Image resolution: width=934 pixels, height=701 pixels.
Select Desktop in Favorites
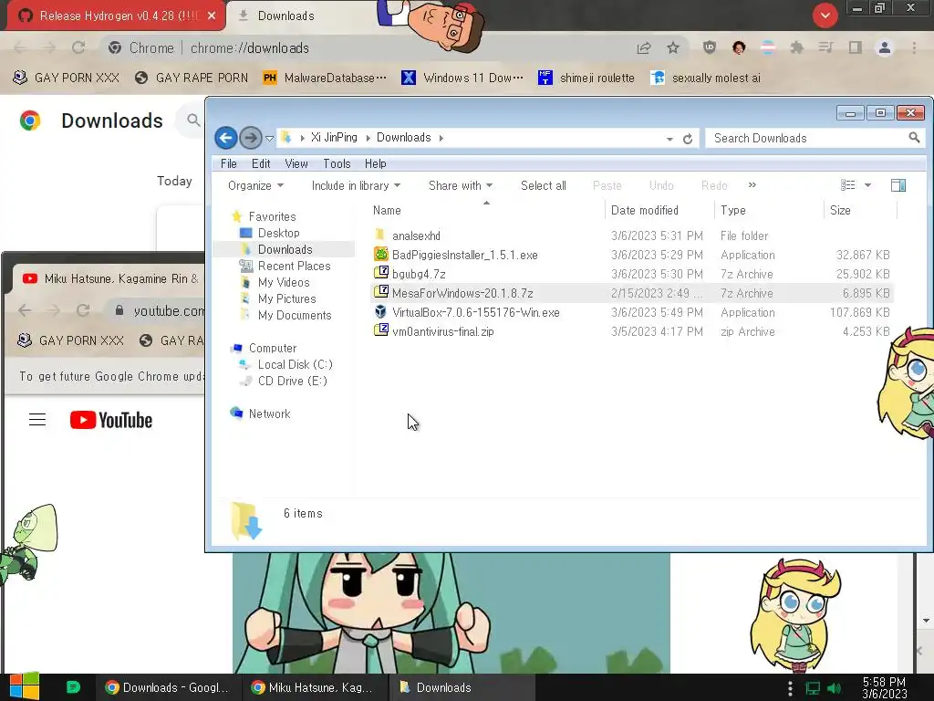click(278, 233)
